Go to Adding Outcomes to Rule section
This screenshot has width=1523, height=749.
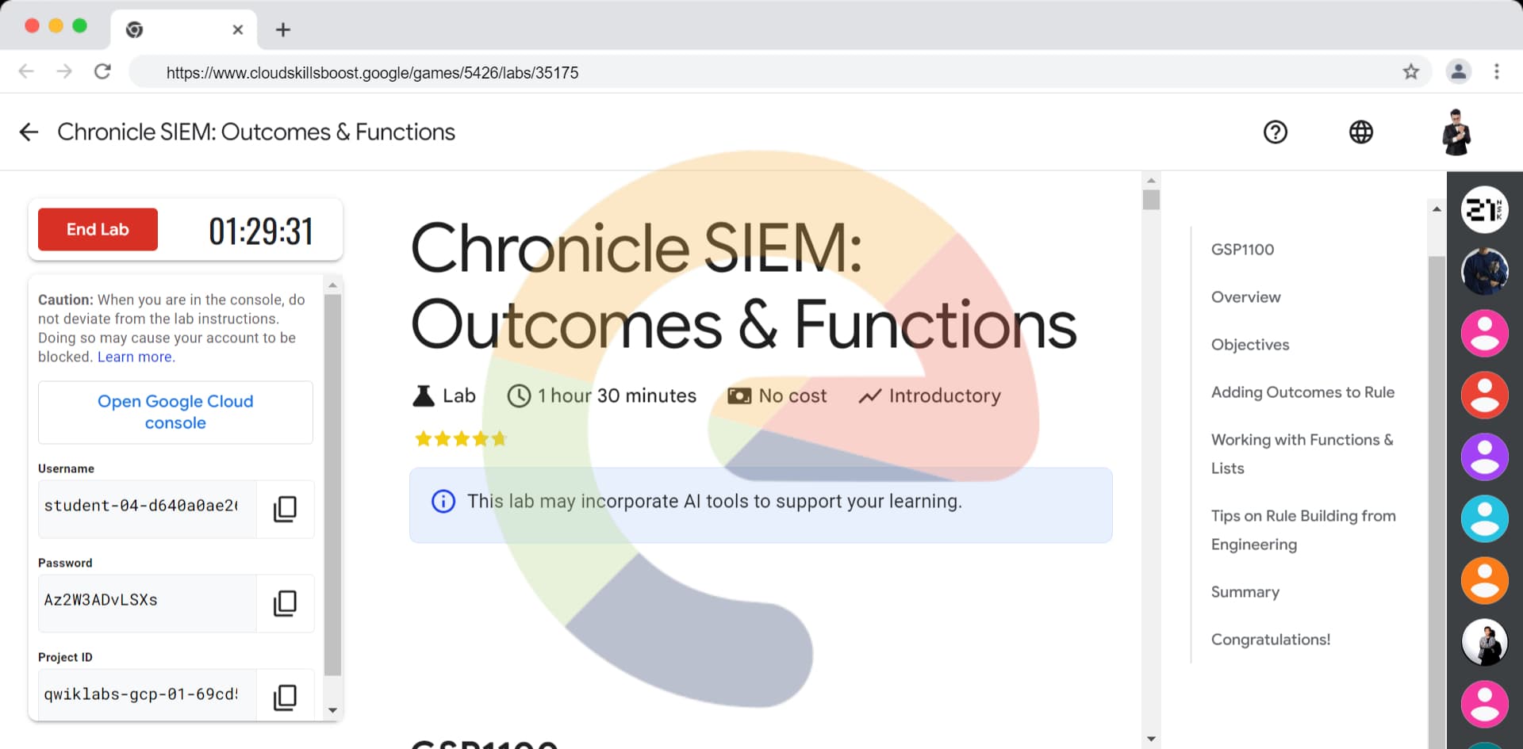(x=1302, y=392)
